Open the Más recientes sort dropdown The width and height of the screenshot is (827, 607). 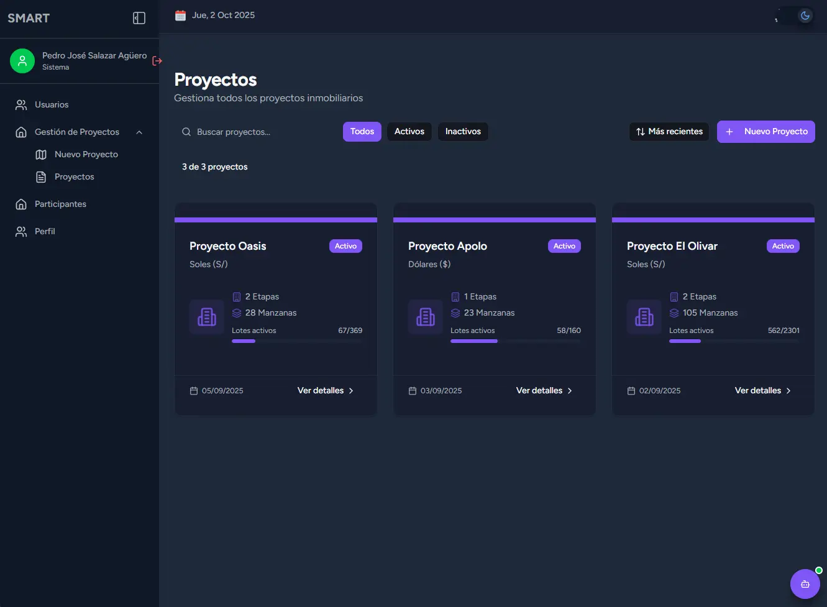(x=669, y=132)
